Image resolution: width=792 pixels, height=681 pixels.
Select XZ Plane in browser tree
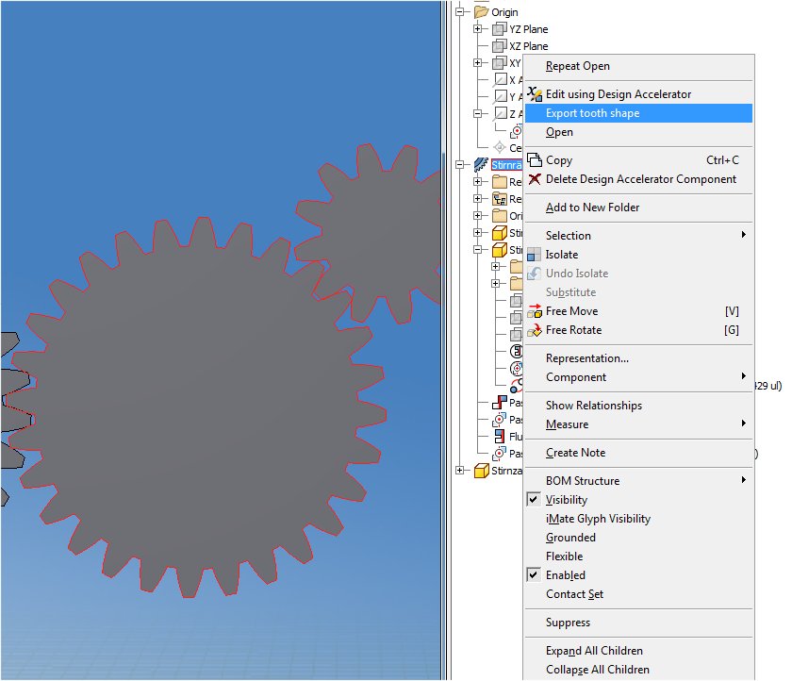point(528,46)
